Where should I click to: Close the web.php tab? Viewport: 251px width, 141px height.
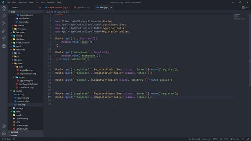(111, 7)
